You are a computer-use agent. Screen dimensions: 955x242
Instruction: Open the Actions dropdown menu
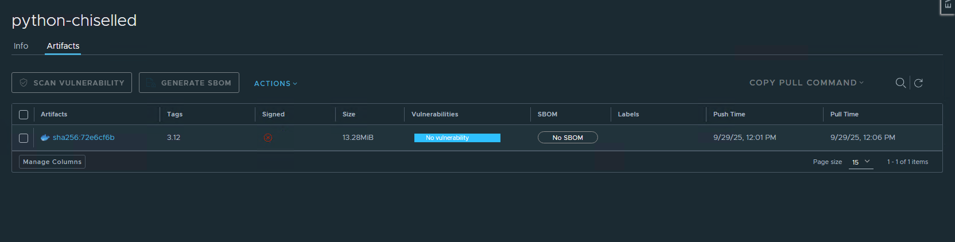click(275, 84)
